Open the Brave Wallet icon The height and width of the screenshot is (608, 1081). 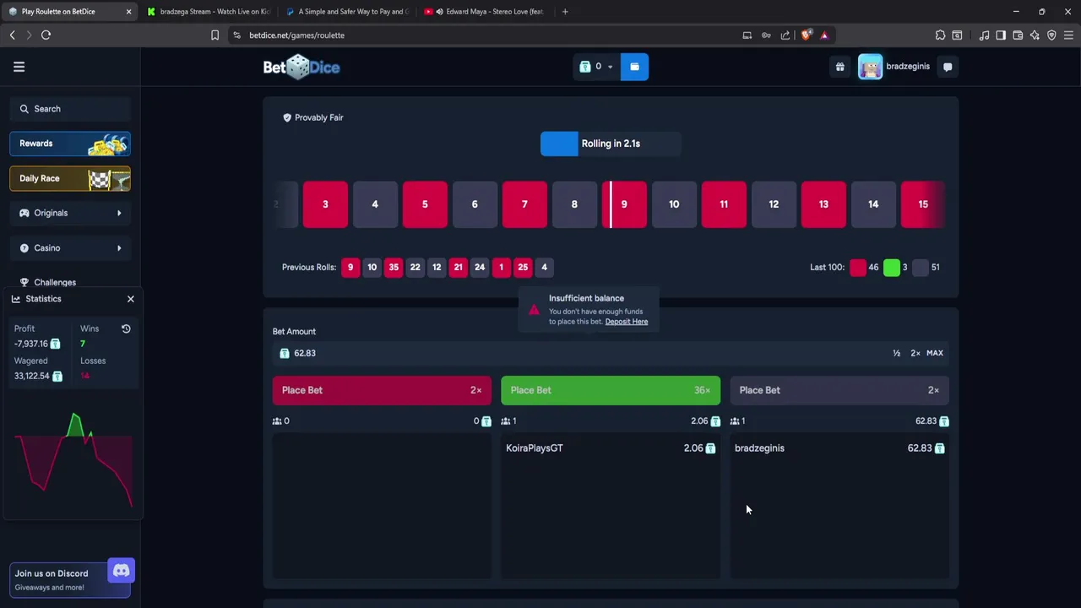[1018, 35]
